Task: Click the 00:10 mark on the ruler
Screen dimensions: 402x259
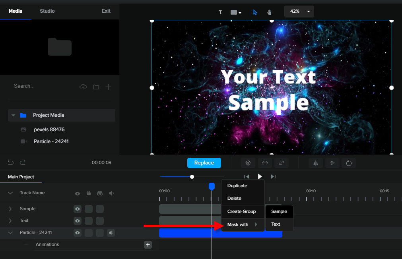Action: pos(311,191)
